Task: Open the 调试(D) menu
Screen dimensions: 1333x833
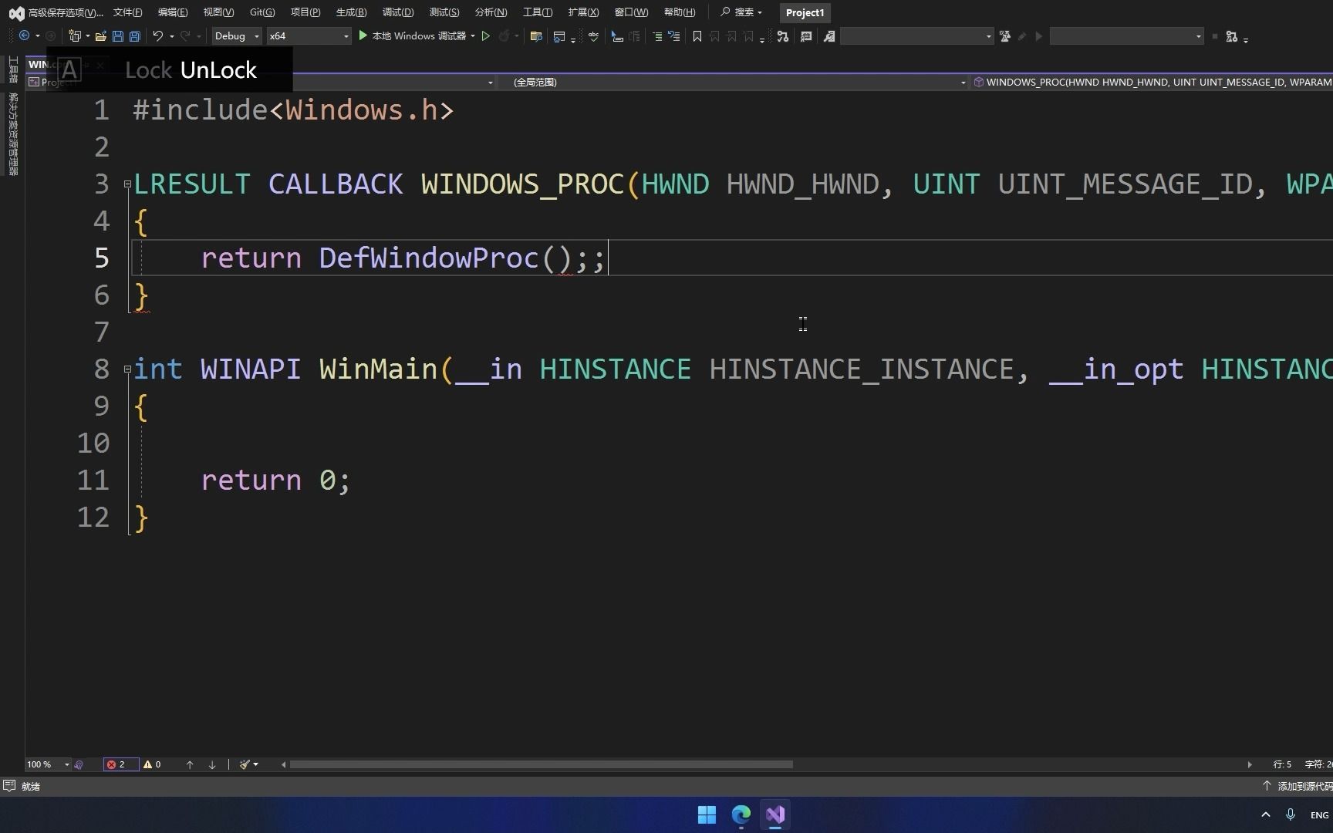Action: 397,12
